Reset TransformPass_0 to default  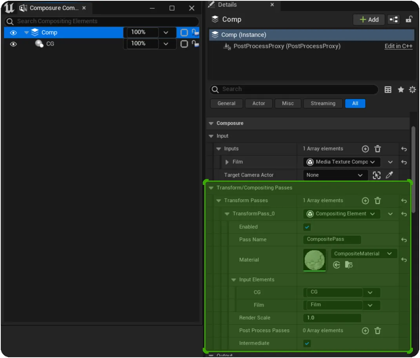pyautogui.click(x=404, y=214)
